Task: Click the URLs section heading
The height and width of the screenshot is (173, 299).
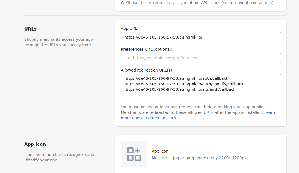Action: (31, 29)
